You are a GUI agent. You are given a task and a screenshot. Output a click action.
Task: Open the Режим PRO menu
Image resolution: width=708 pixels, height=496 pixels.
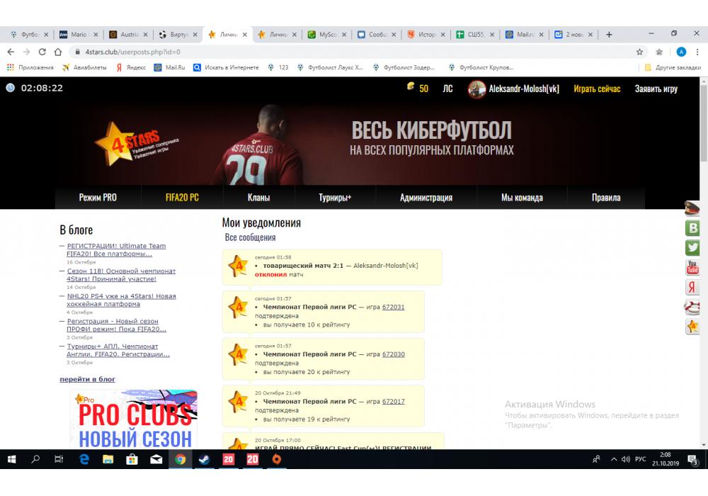click(x=98, y=198)
